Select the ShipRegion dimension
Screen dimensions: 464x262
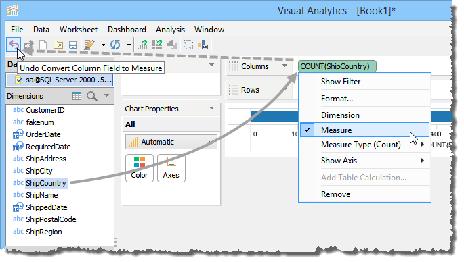44,232
